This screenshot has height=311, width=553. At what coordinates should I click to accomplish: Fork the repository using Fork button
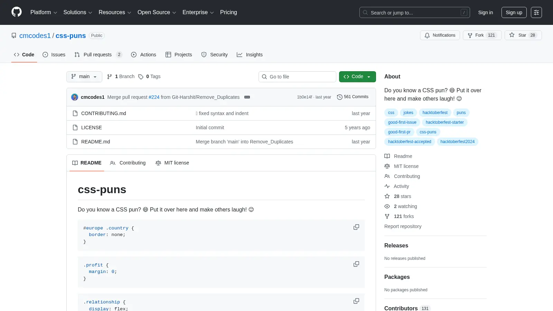click(x=482, y=35)
